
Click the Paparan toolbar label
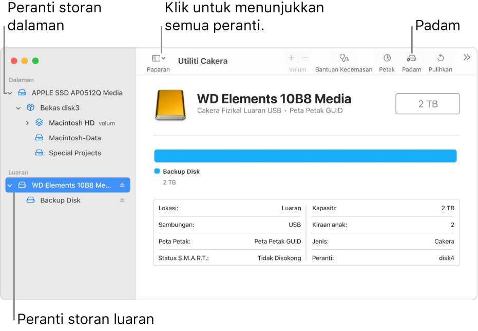[158, 69]
